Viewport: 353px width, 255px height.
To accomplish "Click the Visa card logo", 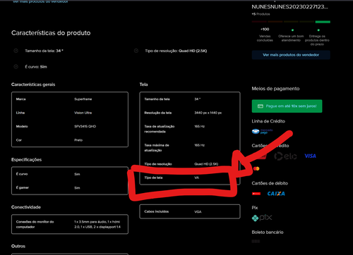I will [x=310, y=156].
